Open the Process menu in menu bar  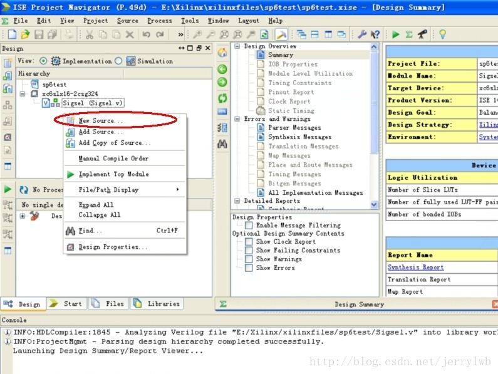click(x=160, y=21)
